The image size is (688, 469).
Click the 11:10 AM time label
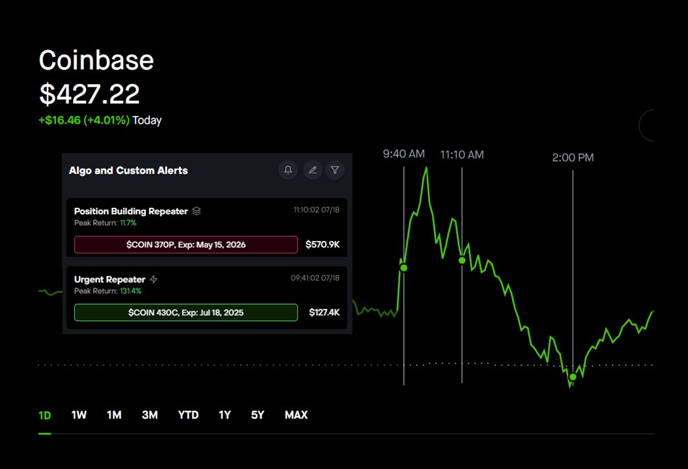[x=462, y=155]
